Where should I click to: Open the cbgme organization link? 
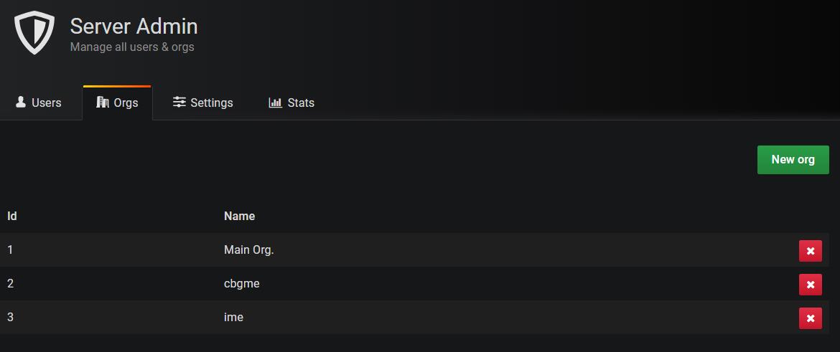click(x=242, y=284)
